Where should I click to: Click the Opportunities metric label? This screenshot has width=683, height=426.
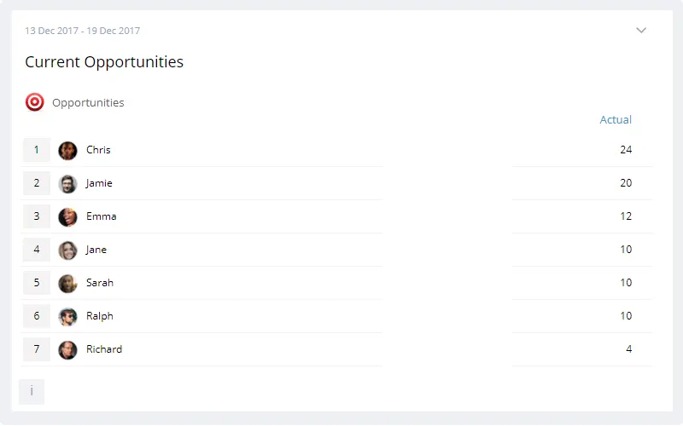[x=88, y=103]
